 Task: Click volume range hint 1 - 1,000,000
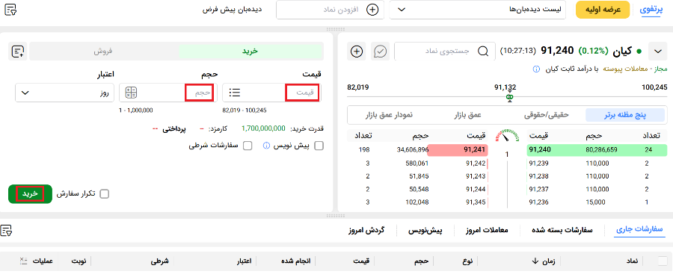pos(135,111)
